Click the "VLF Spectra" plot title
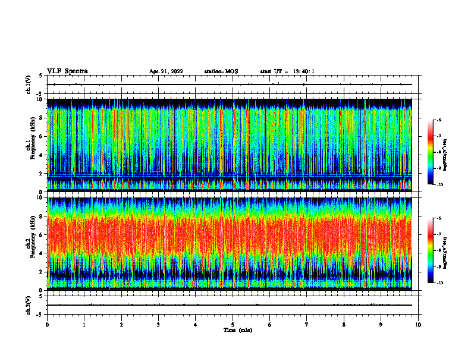471x364 pixels. 67,71
